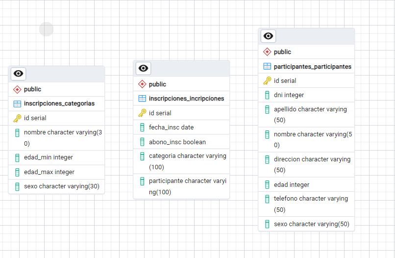This screenshot has height=258, width=395.
Task: Click the participantes_participantes table name
Action: tap(312, 66)
